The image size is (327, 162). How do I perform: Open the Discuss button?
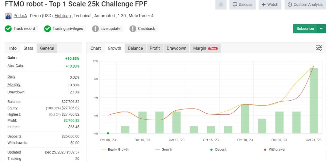242,5
